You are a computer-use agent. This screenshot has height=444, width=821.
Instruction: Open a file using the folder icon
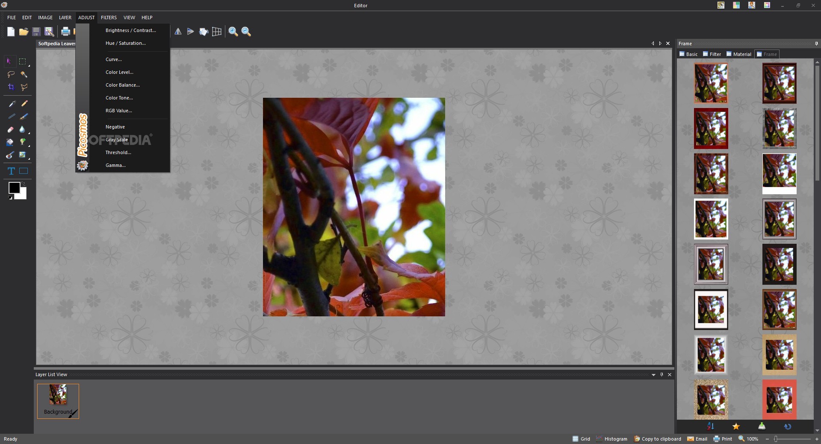pos(24,31)
